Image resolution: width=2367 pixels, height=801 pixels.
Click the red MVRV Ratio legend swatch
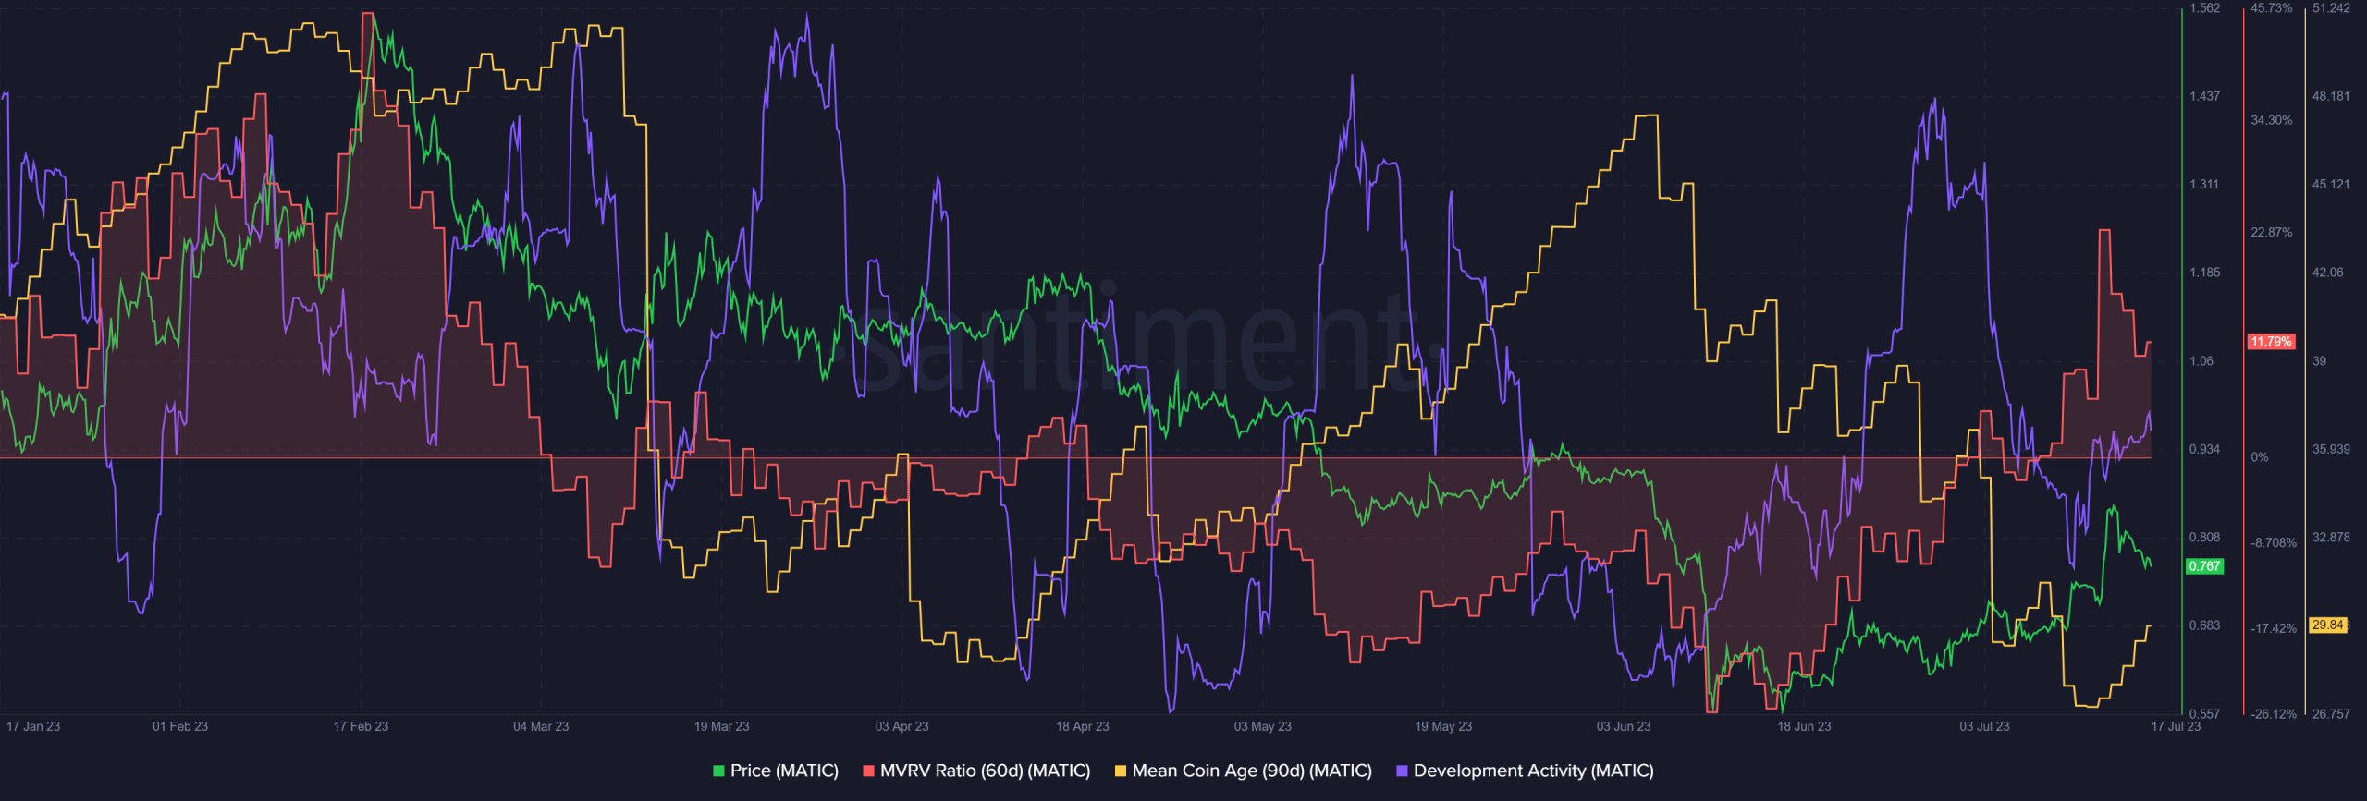coord(868,771)
